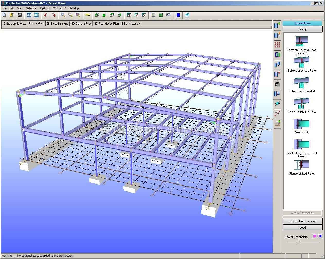Redo with the red right-curved arrow
The width and height of the screenshot is (325, 259).
54,15
